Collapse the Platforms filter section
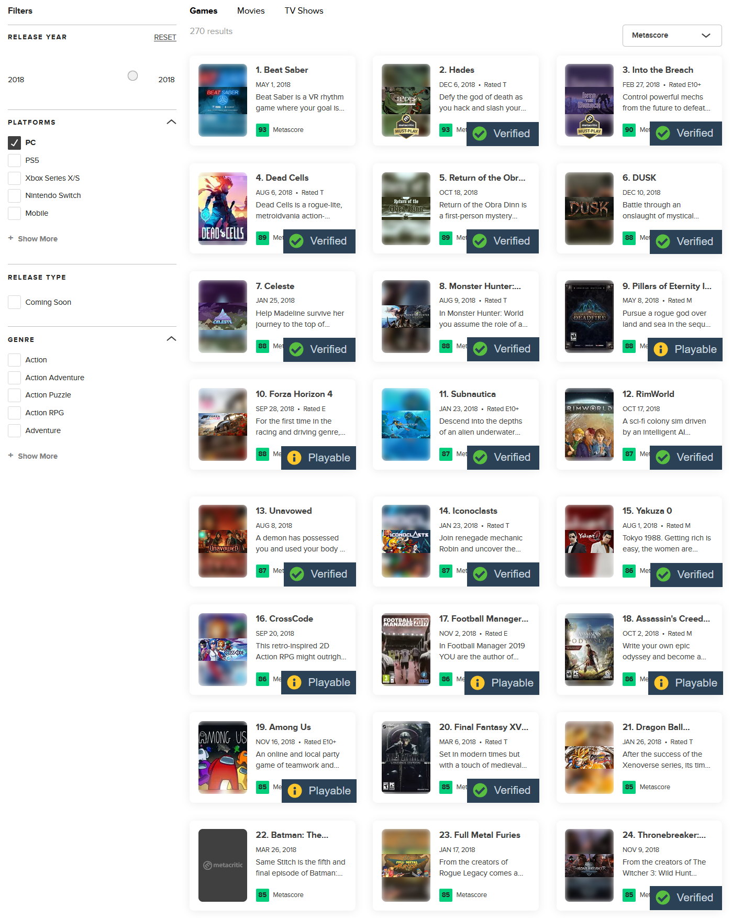Viewport: 732px width, 918px height. point(171,122)
